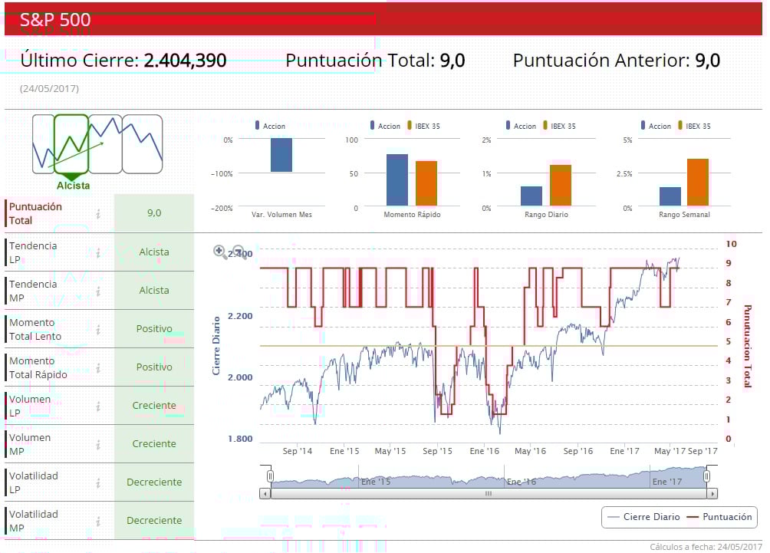Click Positivo value for Momento Total Rápido

(154, 367)
